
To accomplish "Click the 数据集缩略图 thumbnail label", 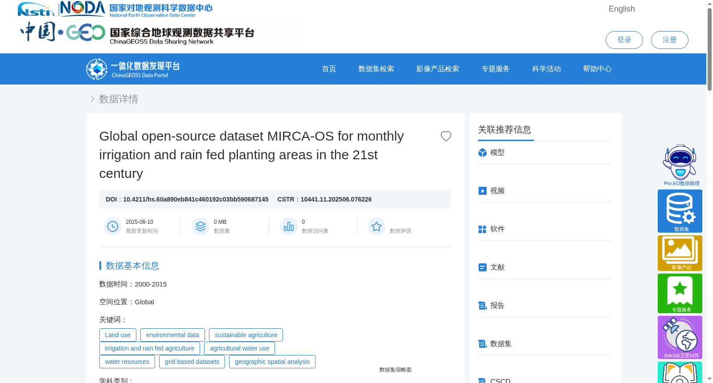I will click(395, 370).
